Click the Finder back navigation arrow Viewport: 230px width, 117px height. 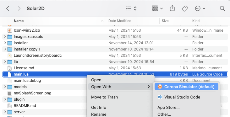click(8, 8)
